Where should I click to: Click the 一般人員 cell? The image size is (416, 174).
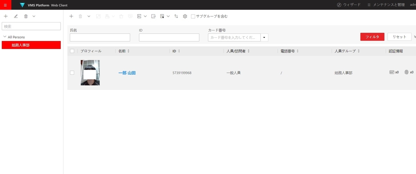click(233, 73)
